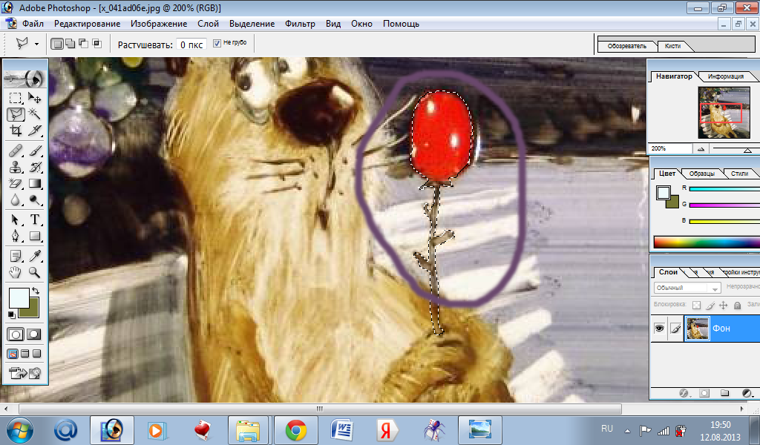The image size is (760, 445).
Task: Open the 'Фильтр' menu
Action: 300,24
